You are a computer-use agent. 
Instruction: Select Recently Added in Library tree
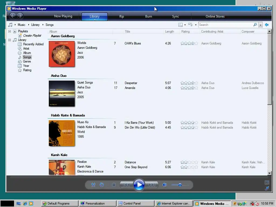point(33,44)
